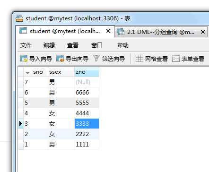
Task: Close the 2.1 DML tab
Action: [203, 32]
